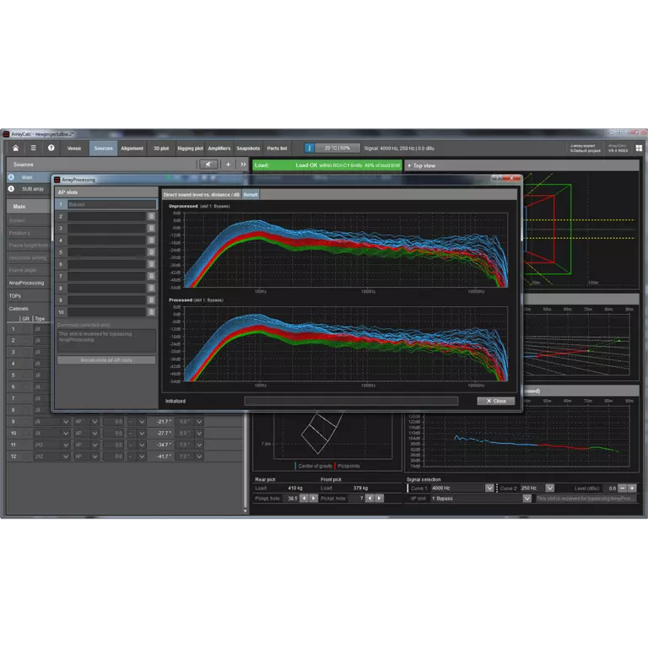Click the SUB array row in Sources list
648x648 pixels.
coord(29,189)
